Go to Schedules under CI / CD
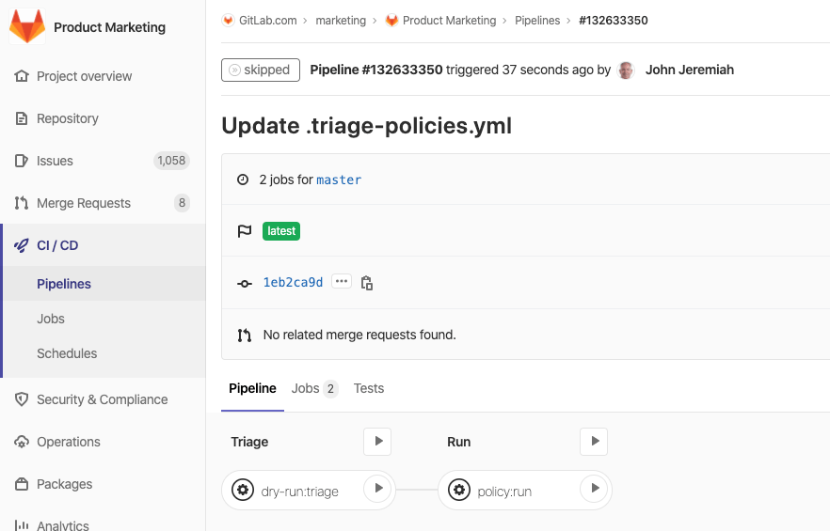Image resolution: width=830 pixels, height=531 pixels. (x=67, y=353)
